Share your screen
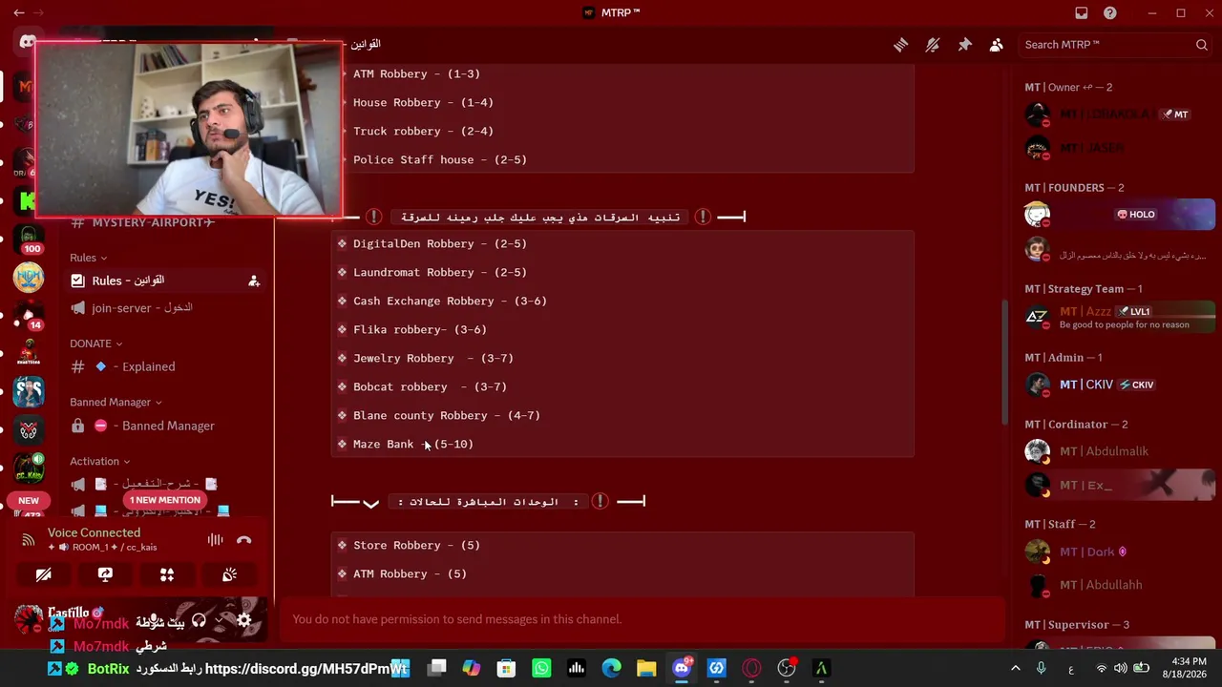 click(105, 574)
